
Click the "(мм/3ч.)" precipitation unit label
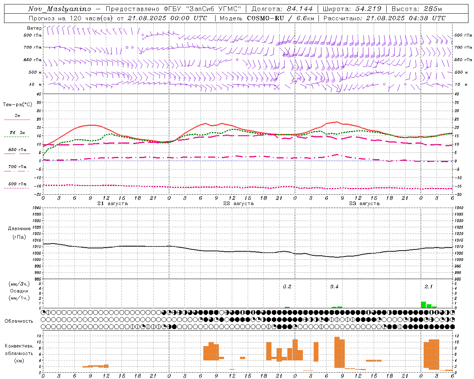click(x=19, y=284)
